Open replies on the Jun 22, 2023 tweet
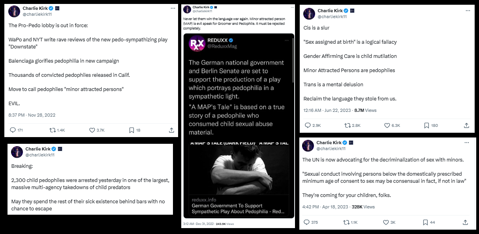The image size is (479, 234). 306,125
